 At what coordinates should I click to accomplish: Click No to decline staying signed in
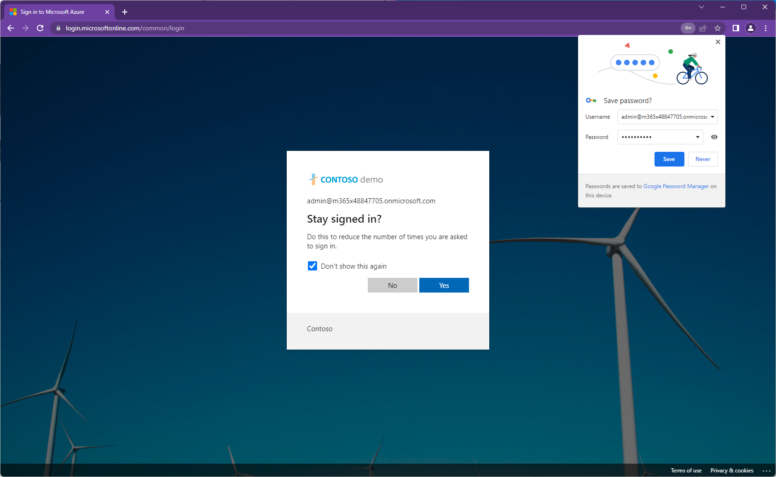coord(392,285)
